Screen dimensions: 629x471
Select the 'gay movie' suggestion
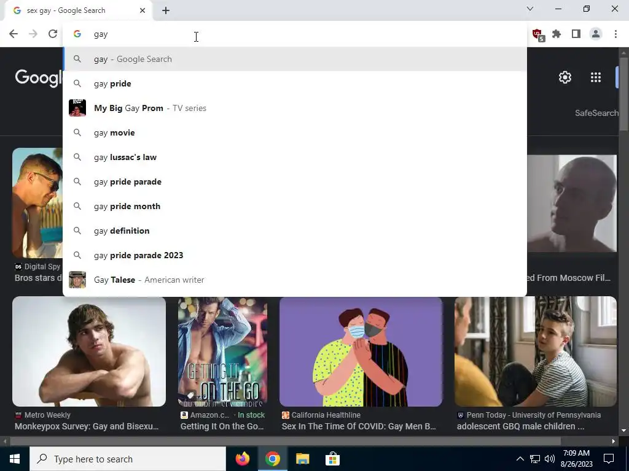point(295,132)
